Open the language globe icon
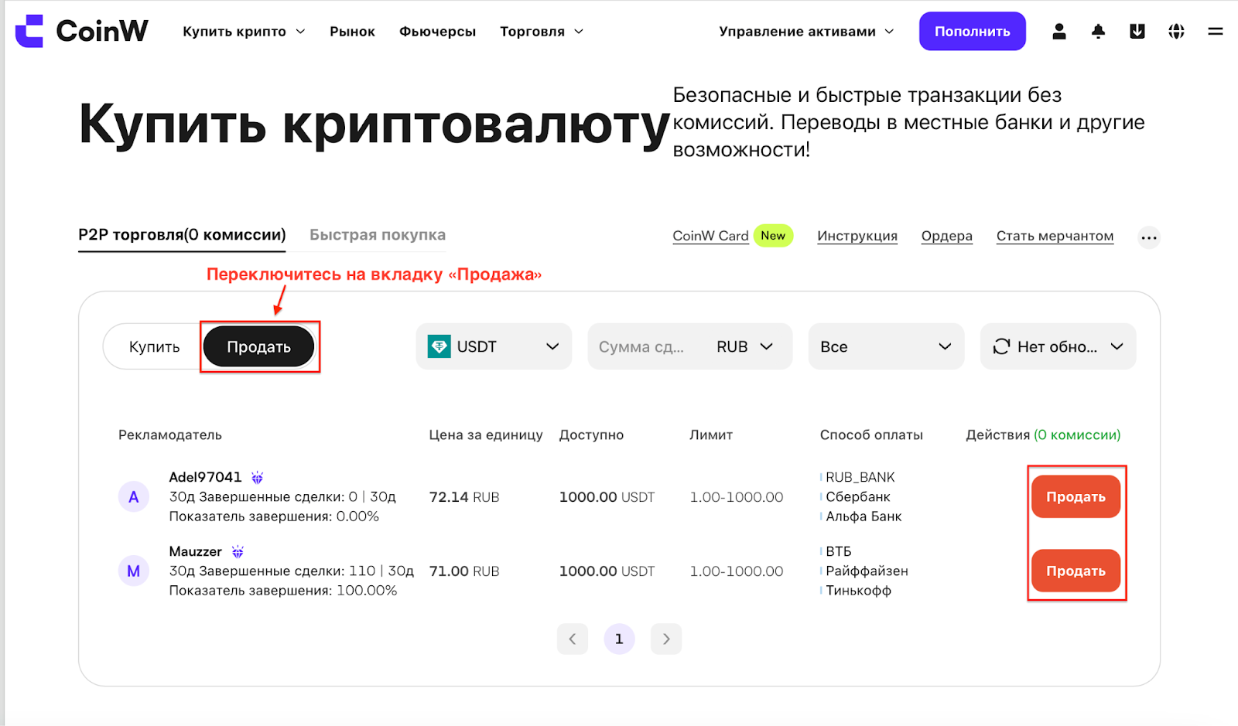 pos(1176,31)
